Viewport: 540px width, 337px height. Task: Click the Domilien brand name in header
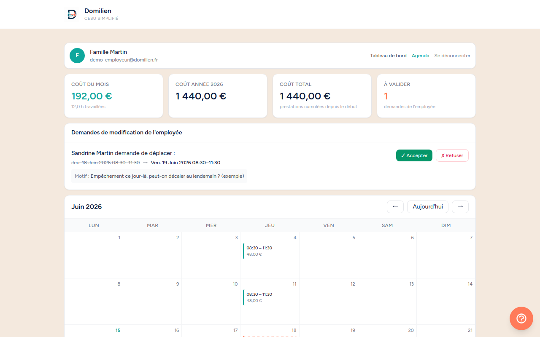pyautogui.click(x=98, y=11)
